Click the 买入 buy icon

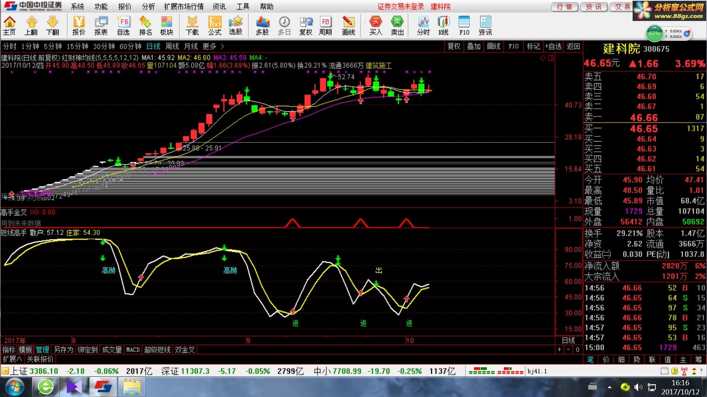tap(376, 26)
